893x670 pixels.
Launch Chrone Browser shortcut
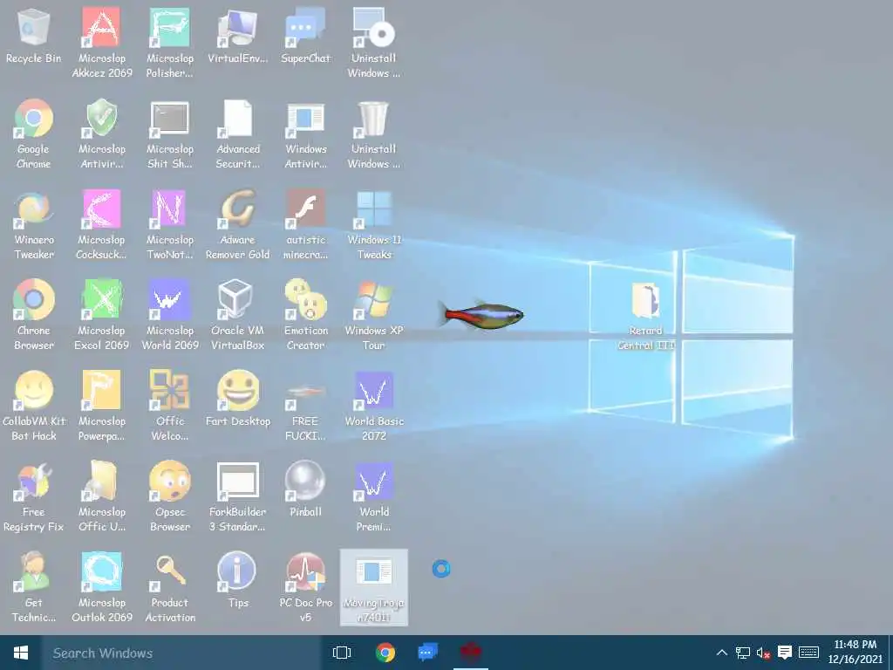[34, 315]
